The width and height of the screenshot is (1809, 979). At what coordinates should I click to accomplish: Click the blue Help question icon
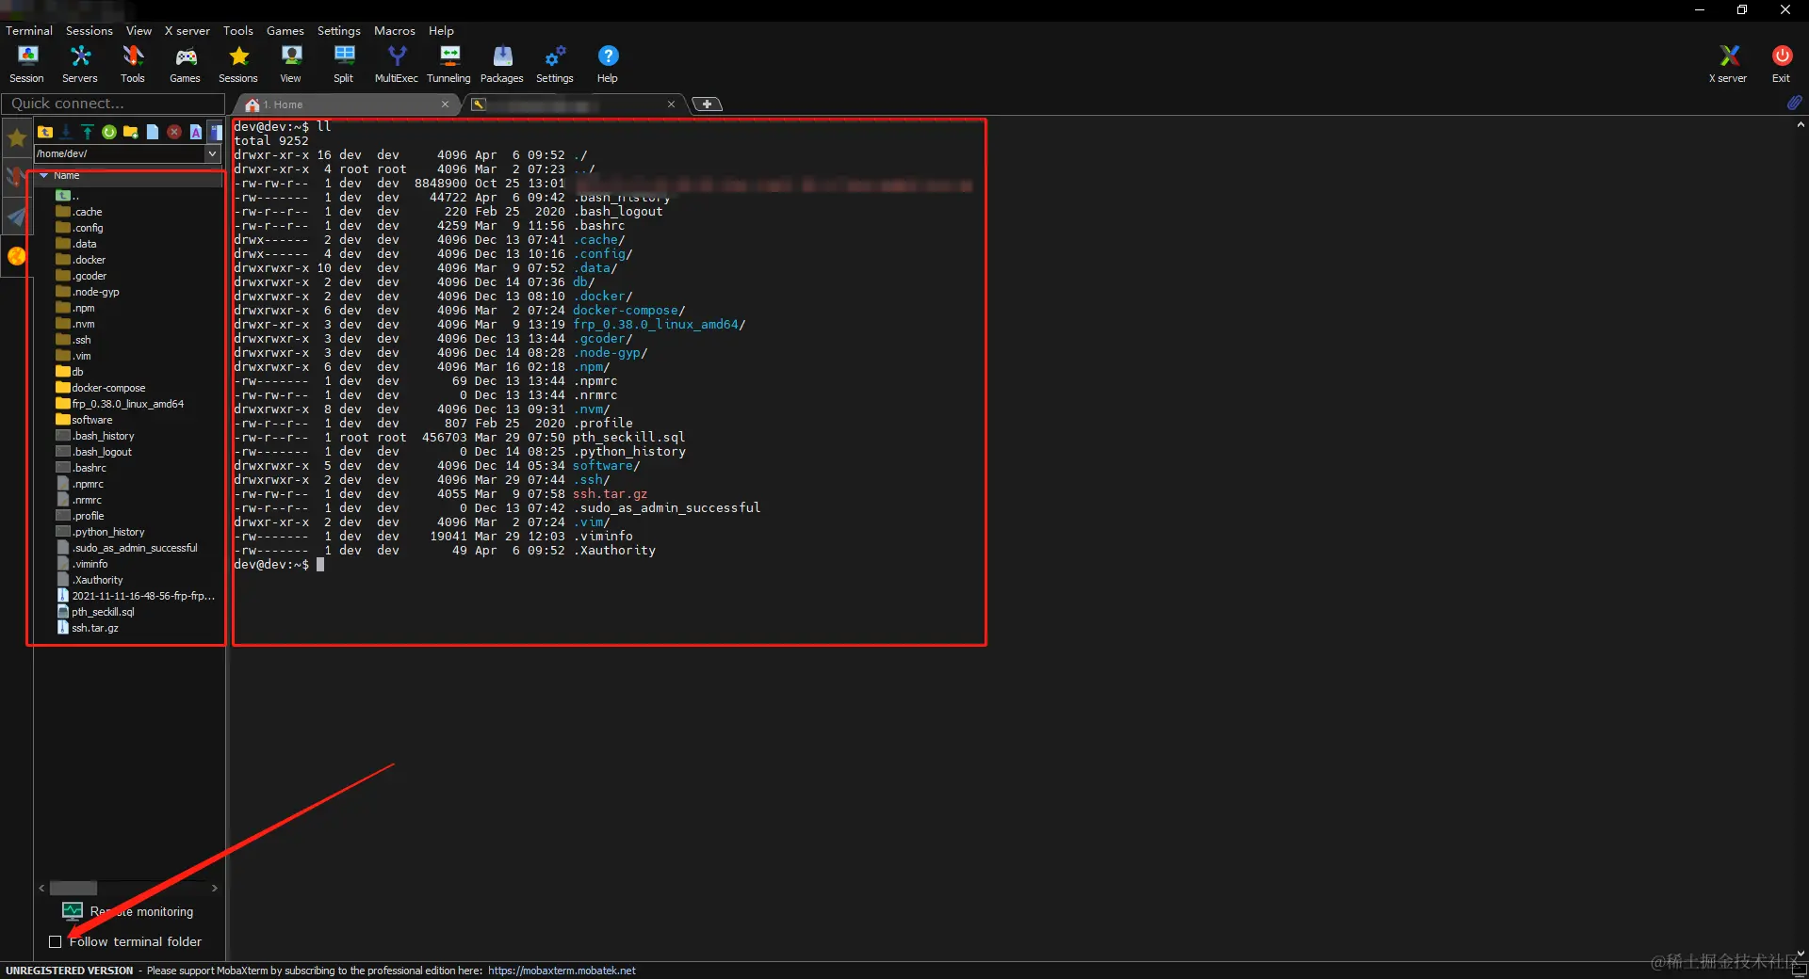click(608, 64)
